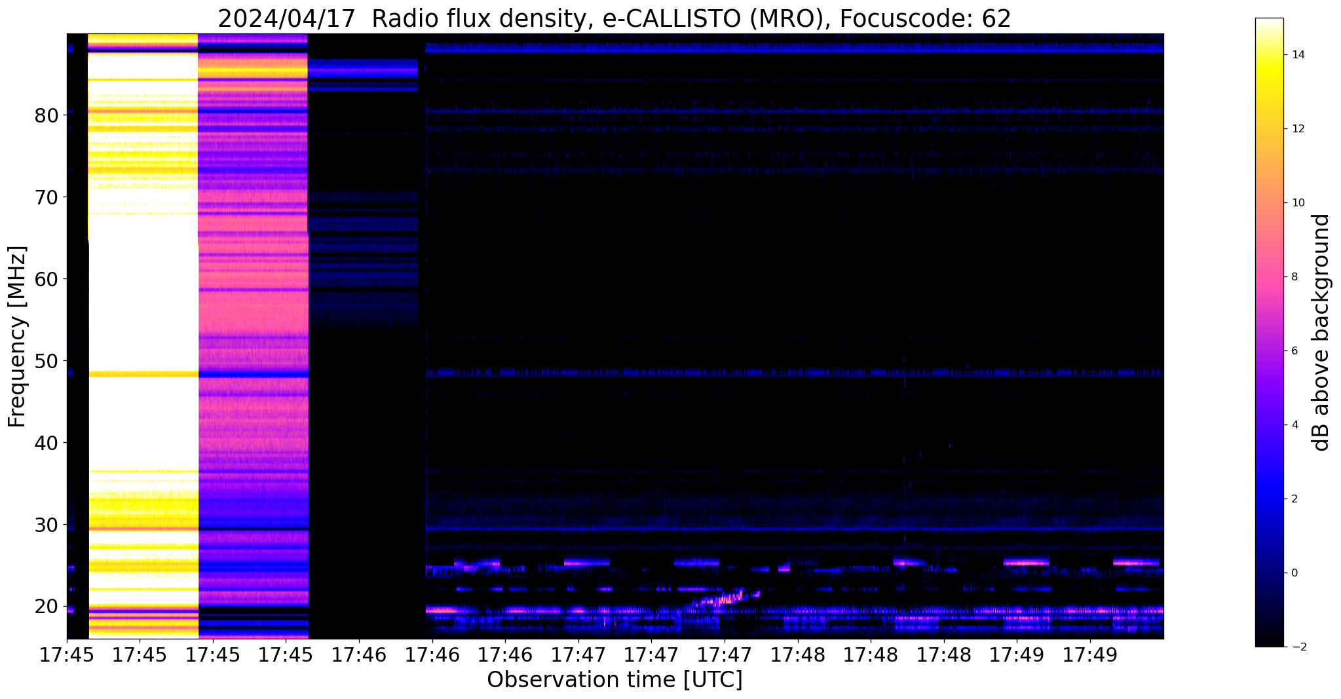Image resolution: width=1341 pixels, height=699 pixels.
Task: Click the 70 tick on frequency axis
Action: tap(47, 197)
